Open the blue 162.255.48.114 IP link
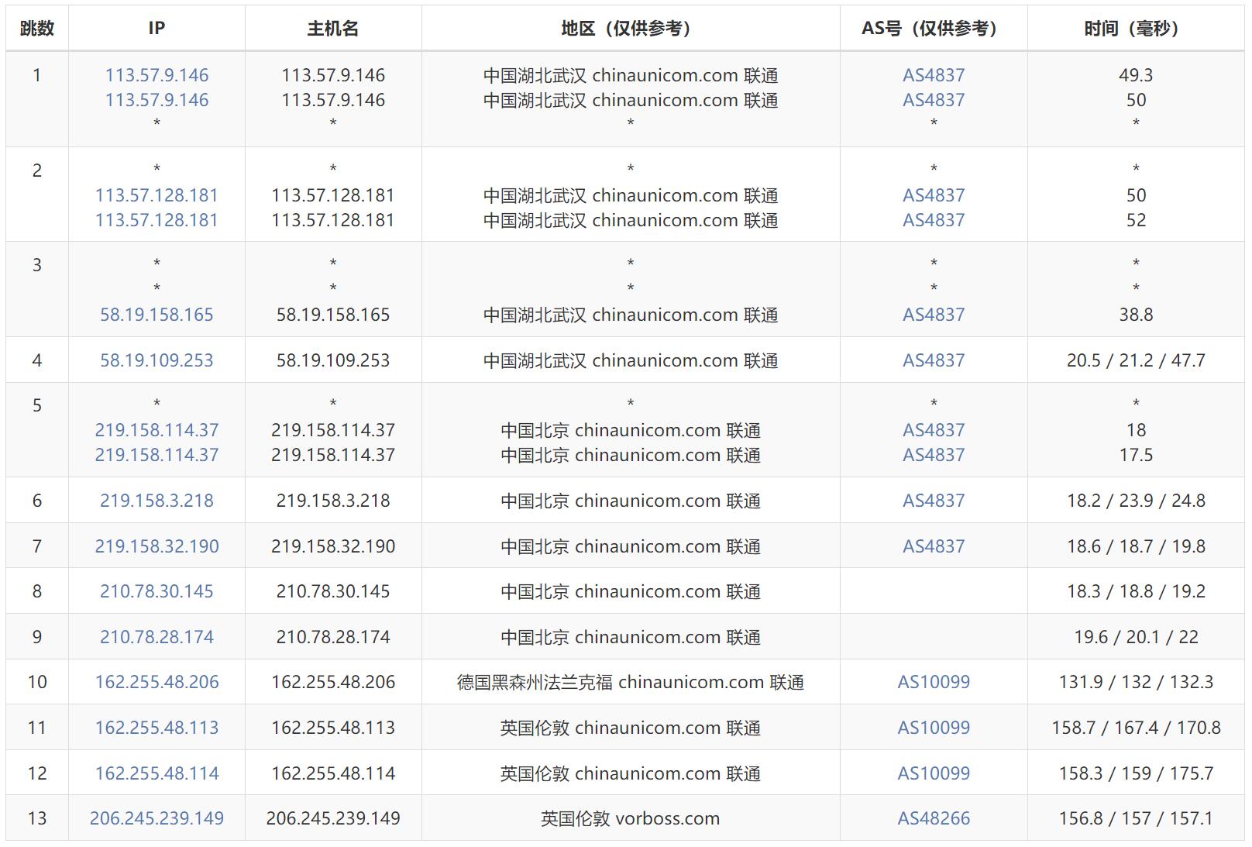Screen dimensions: 1252x847 (156, 773)
